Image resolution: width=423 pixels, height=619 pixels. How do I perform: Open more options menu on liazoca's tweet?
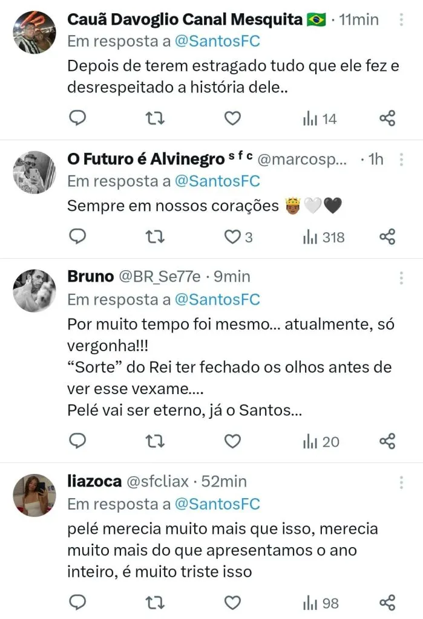401,482
